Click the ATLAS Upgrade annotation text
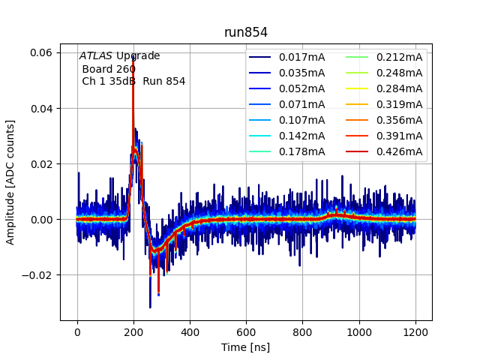Image resolution: width=480 pixels, height=360 pixels. coord(120,56)
